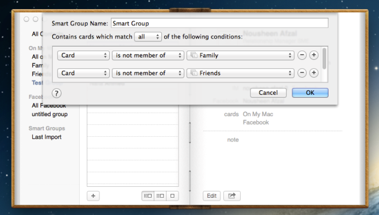Click the conditions list scrollbar
The width and height of the screenshot is (379, 215).
coord(324,58)
